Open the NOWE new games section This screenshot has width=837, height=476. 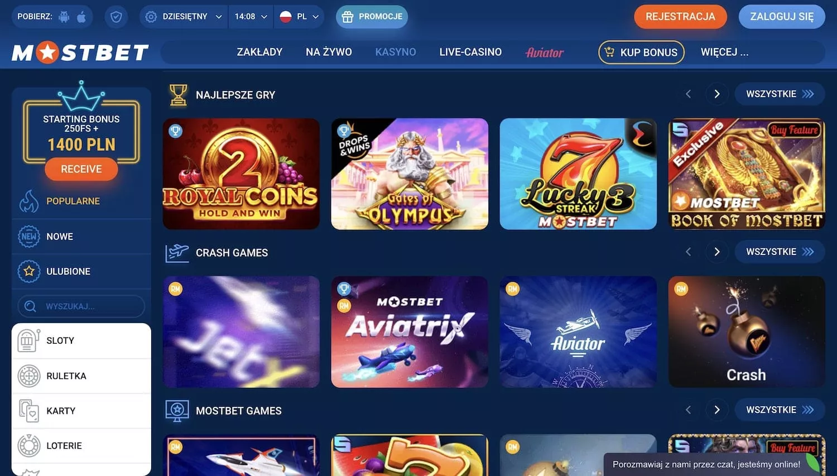(x=81, y=237)
